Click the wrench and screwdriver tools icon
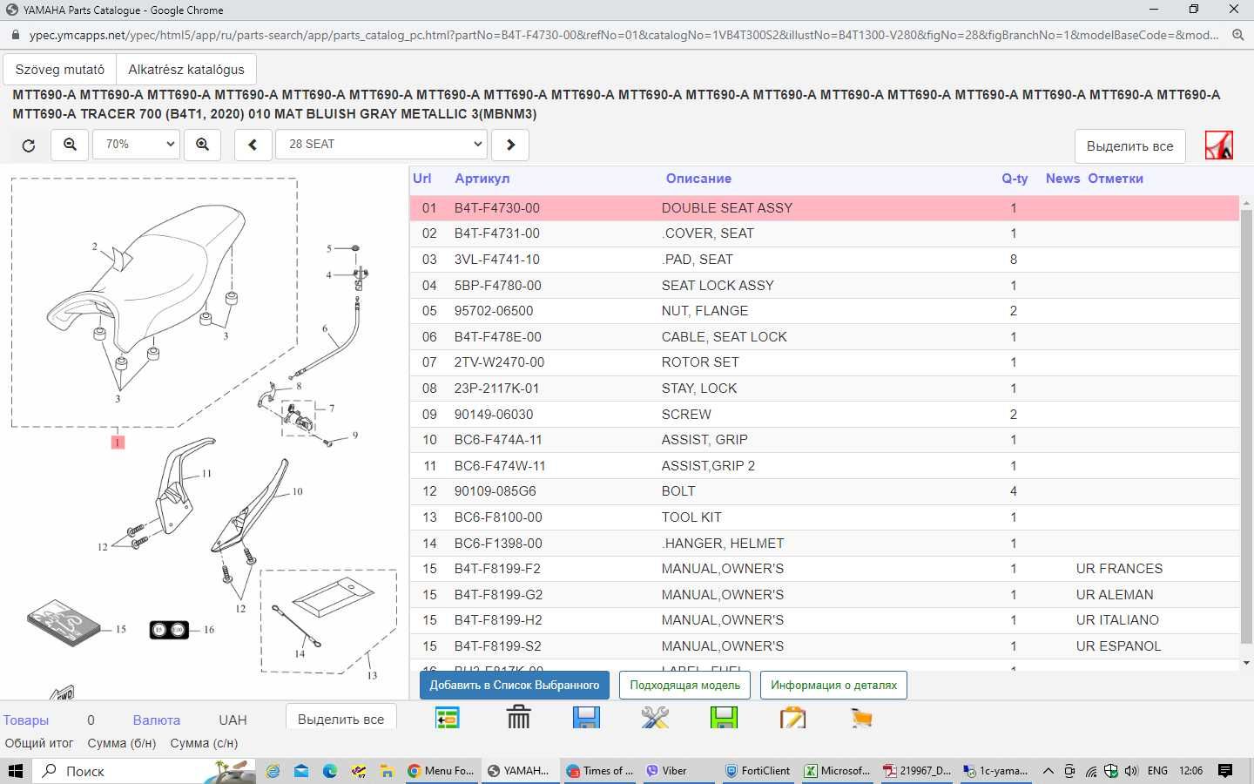The width and height of the screenshot is (1254, 784). pyautogui.click(x=655, y=718)
